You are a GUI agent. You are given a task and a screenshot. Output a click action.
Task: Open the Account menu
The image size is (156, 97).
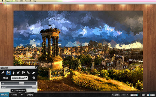(28, 1)
